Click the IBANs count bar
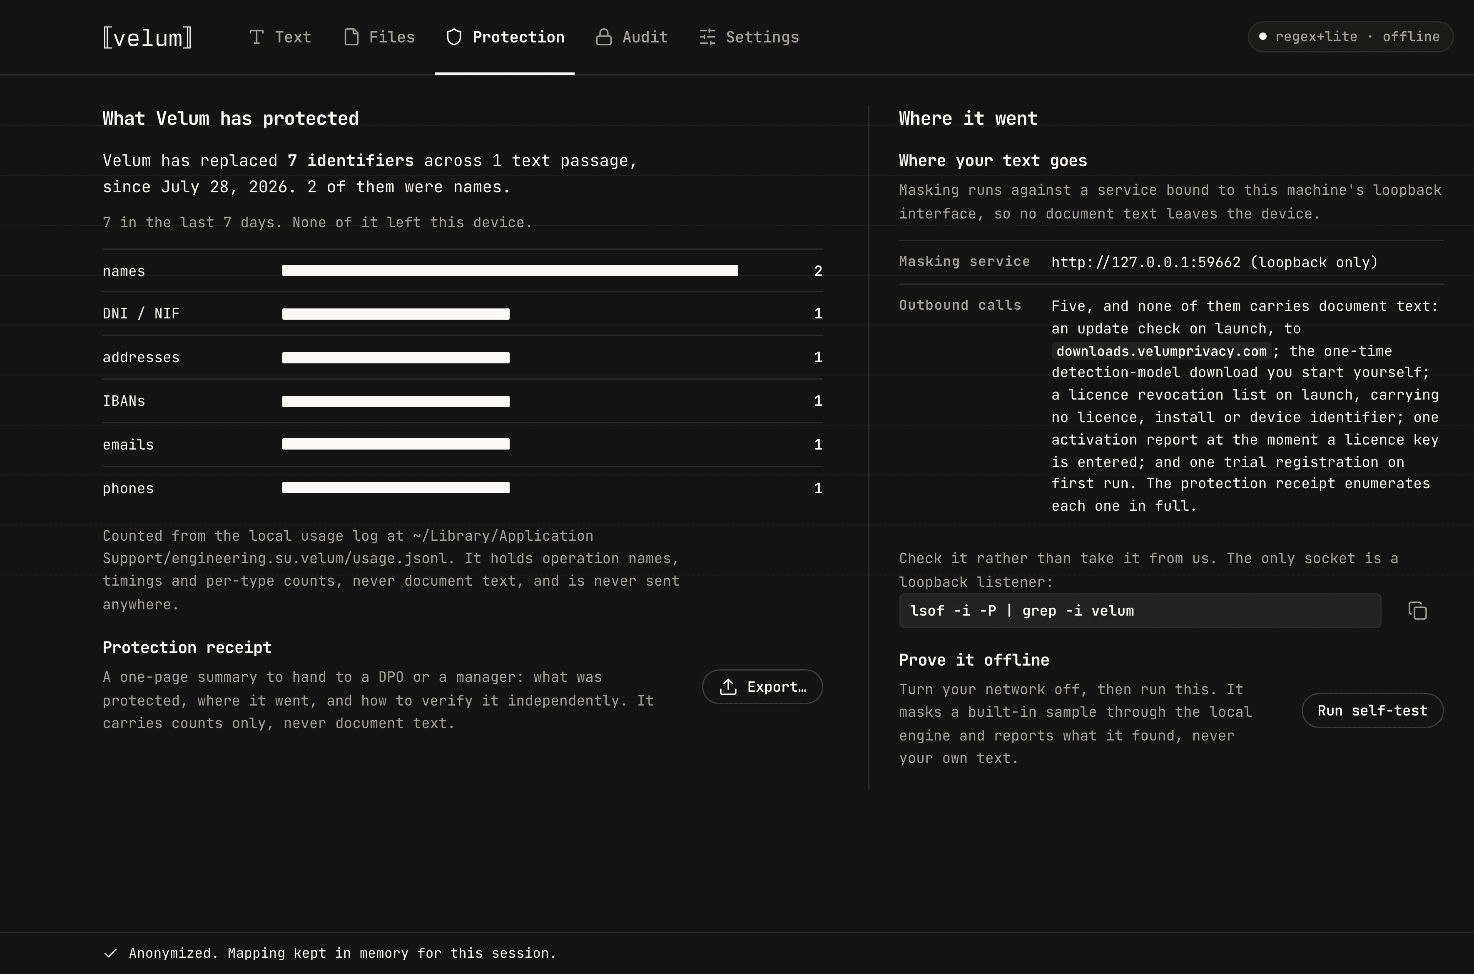This screenshot has height=974, width=1474. 396,401
